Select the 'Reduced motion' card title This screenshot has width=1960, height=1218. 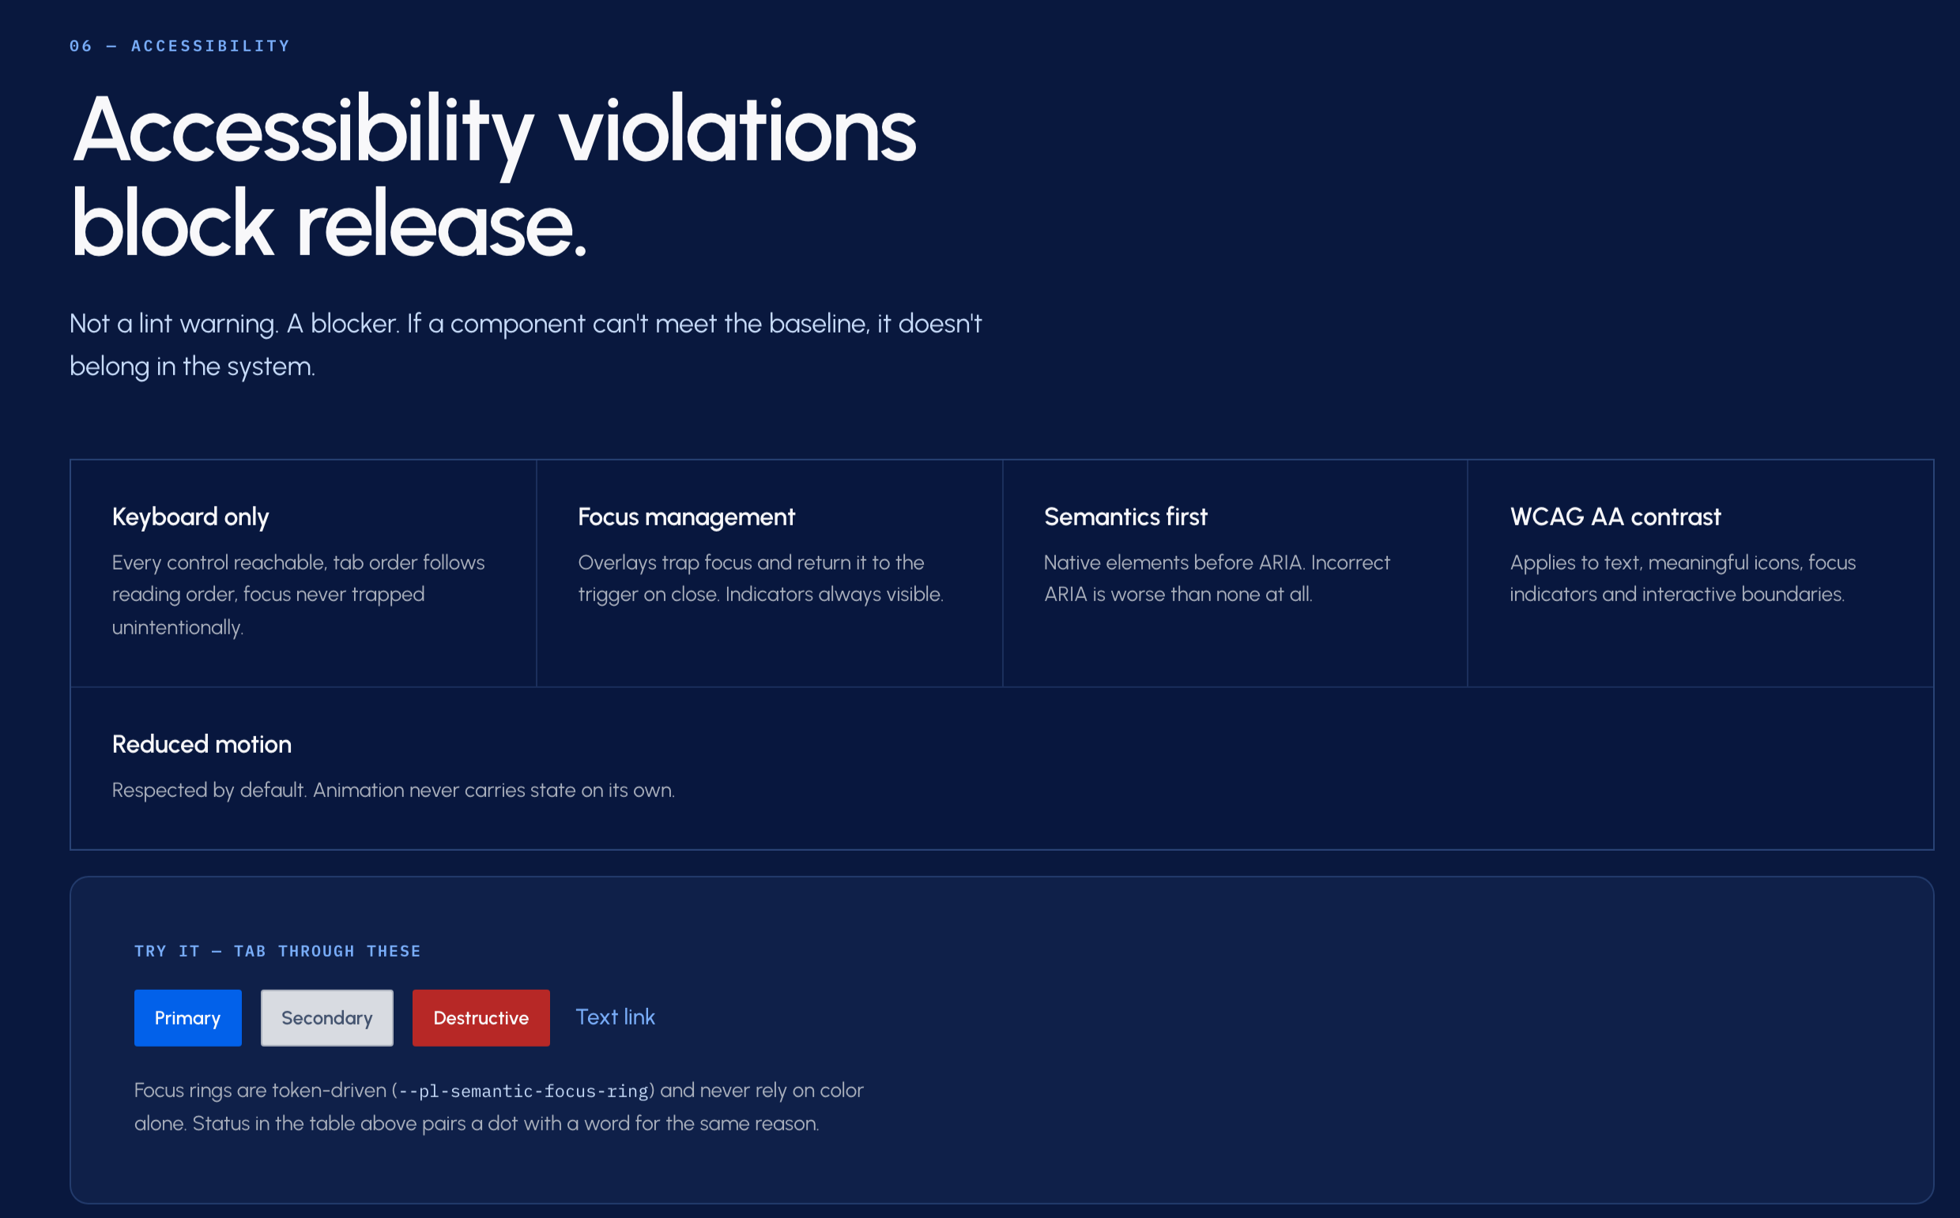tap(202, 743)
